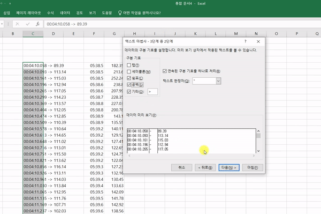The height and width of the screenshot is (214, 321).
Task: Select column G header
Action: tap(114, 34)
